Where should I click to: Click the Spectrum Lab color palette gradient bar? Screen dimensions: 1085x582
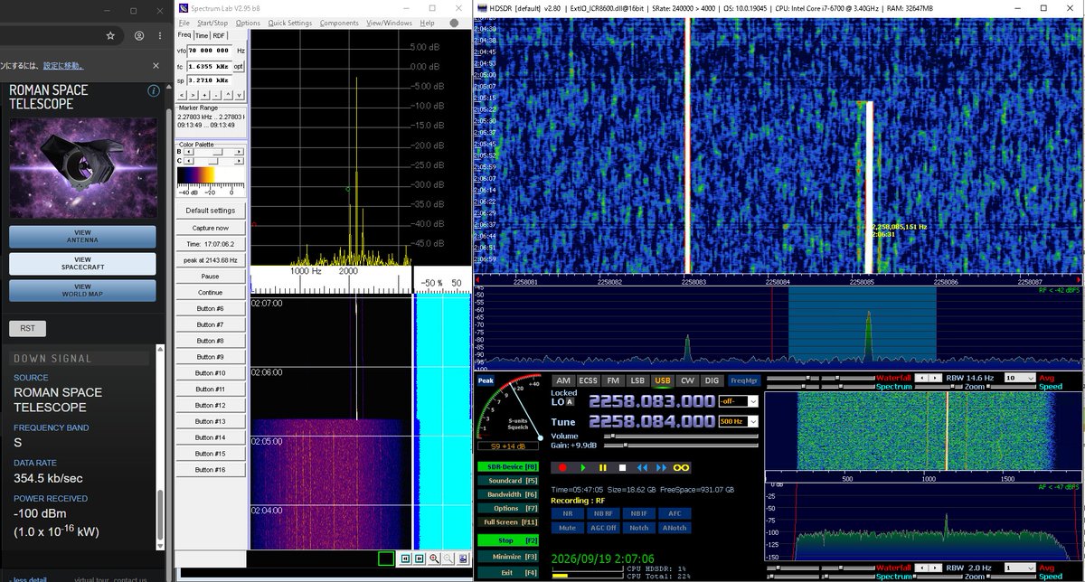pos(209,177)
